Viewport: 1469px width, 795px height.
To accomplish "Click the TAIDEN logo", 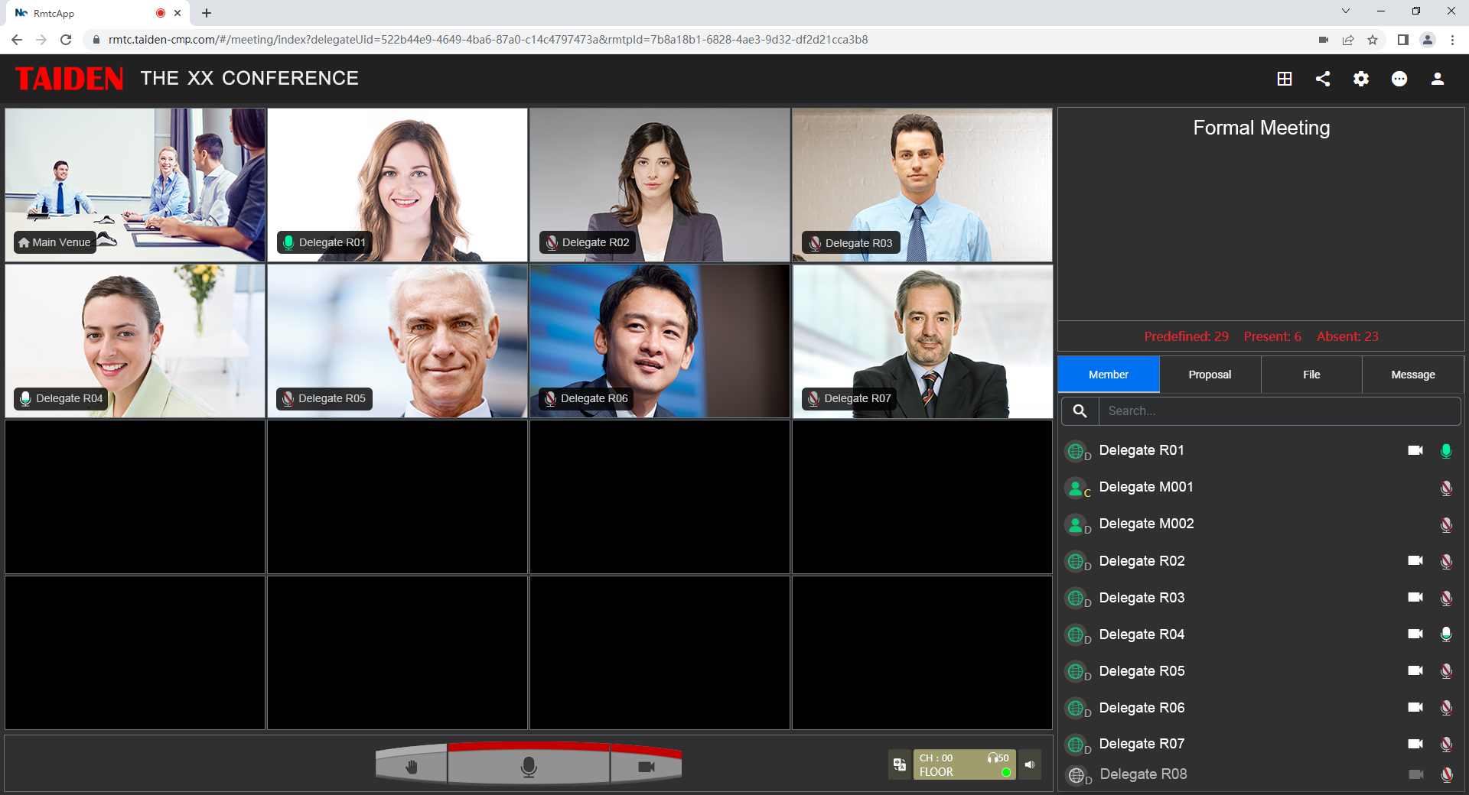I will [69, 79].
